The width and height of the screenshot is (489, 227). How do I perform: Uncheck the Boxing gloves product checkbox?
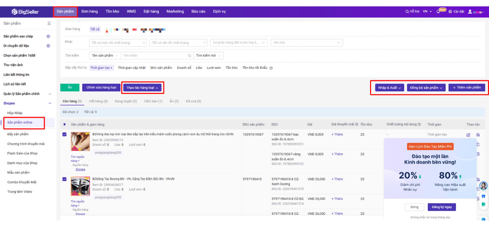[65, 179]
